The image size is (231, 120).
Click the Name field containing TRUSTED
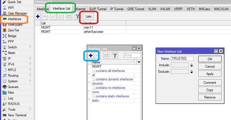[x=182, y=59]
